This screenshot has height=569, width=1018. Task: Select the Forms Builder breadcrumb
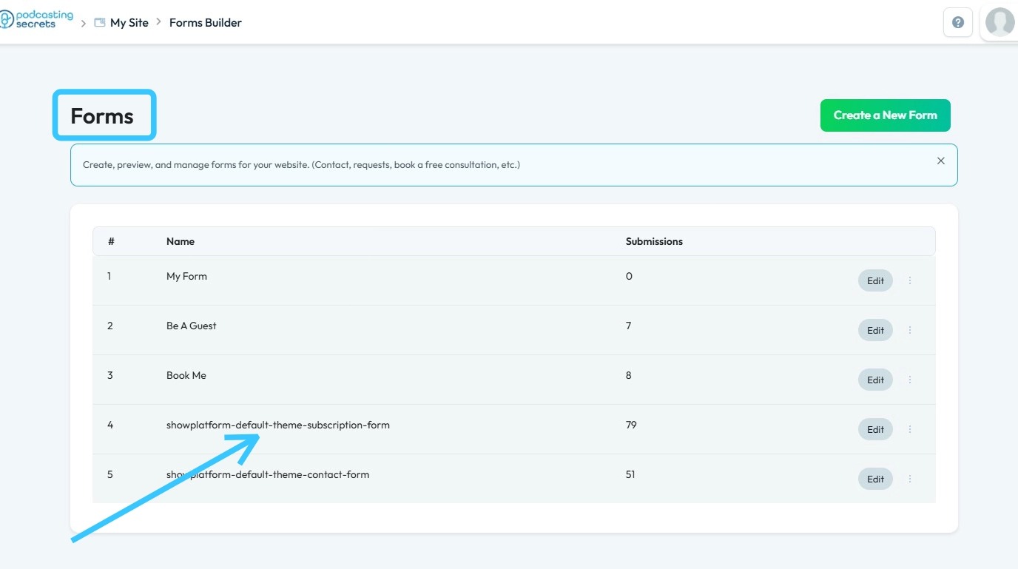click(206, 23)
